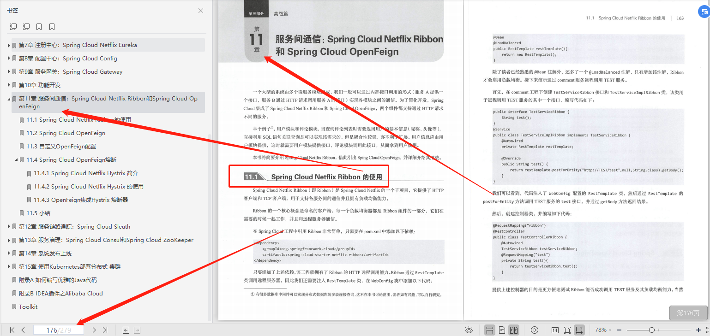710x336 pixels.
Task: Expand chapter 7 Spring Cloud Netflix Eureka
Action: (x=8, y=45)
